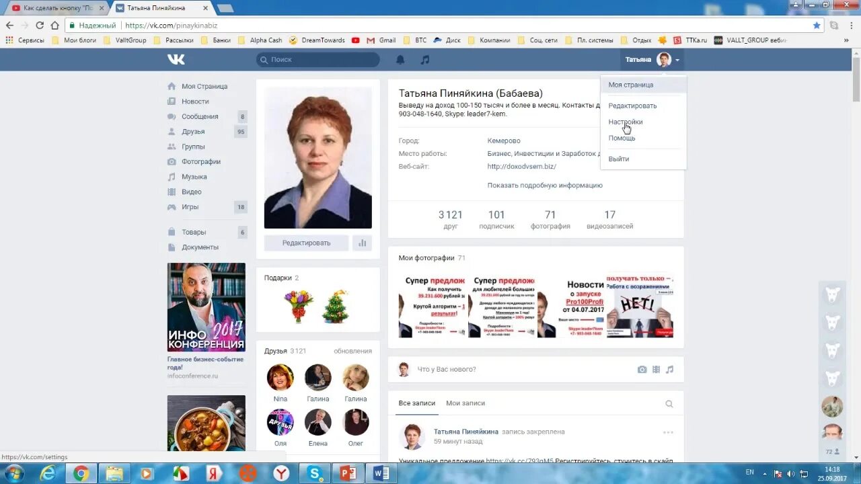Navigate back in browser
This screenshot has height=484, width=861.
9,26
